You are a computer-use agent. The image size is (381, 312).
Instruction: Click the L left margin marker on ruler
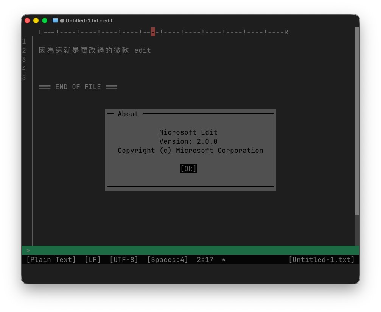click(41, 32)
